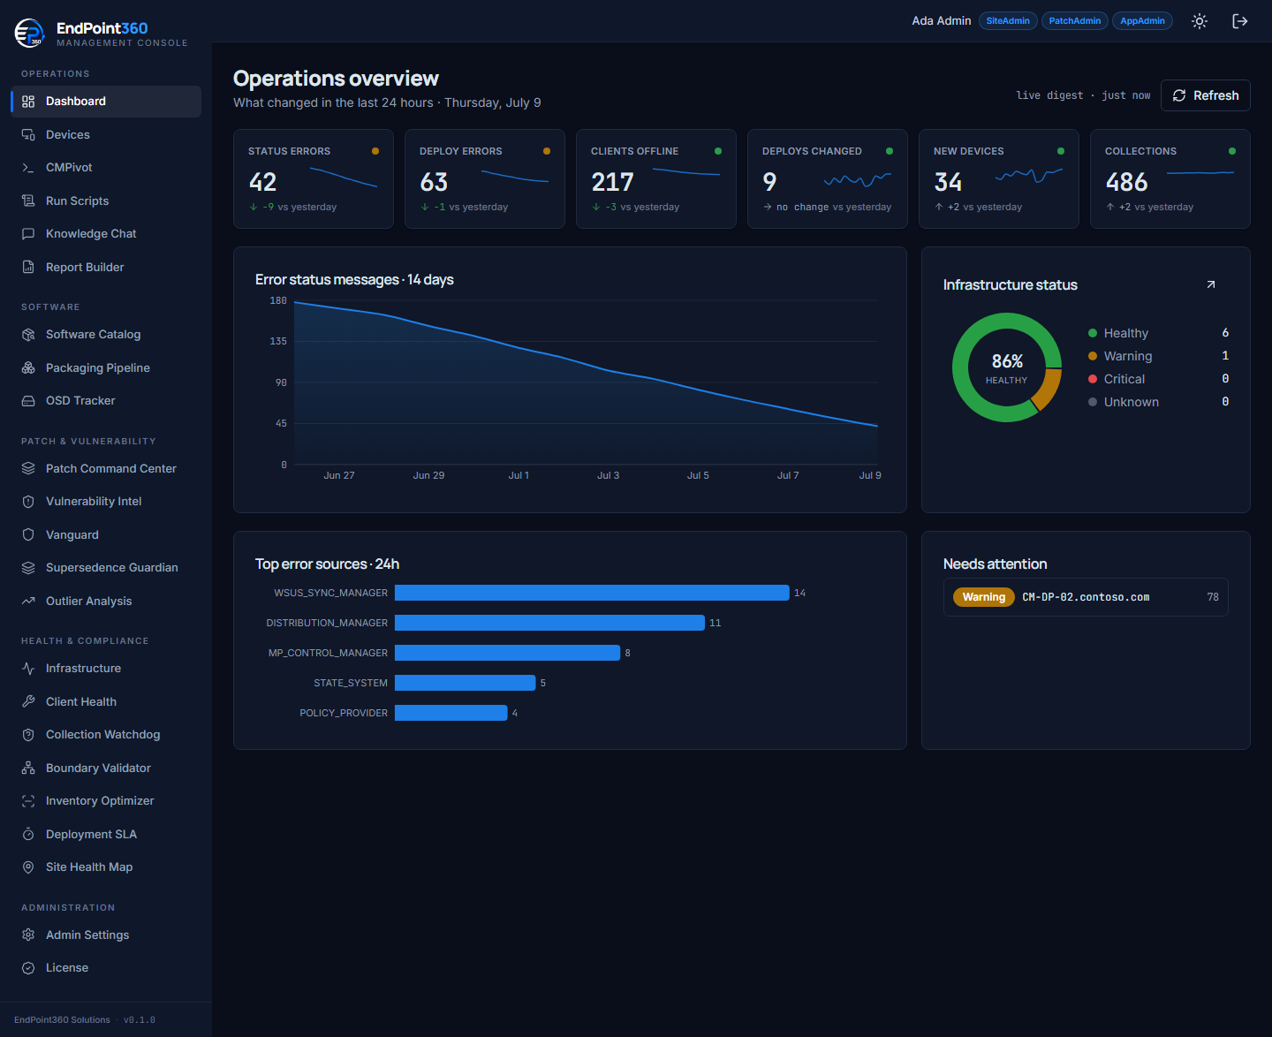Select Patch Command Center
Screen dimensions: 1272x1037
[106, 469]
